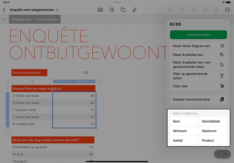
Task: Tap the ENQUÊTE ONTBIJTGEWOONT title text
Action: click(x=88, y=44)
